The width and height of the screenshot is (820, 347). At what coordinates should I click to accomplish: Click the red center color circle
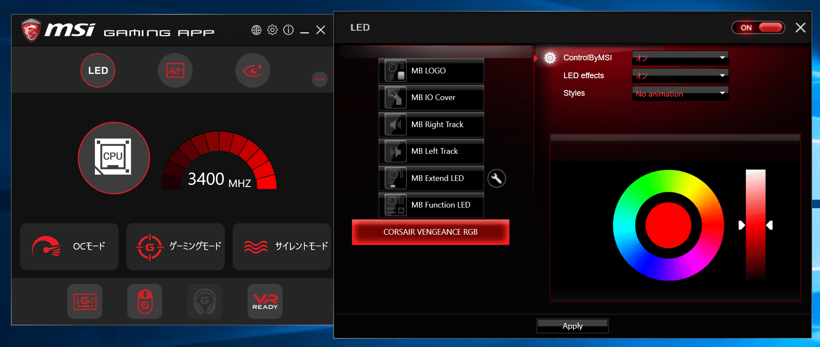[x=668, y=226]
